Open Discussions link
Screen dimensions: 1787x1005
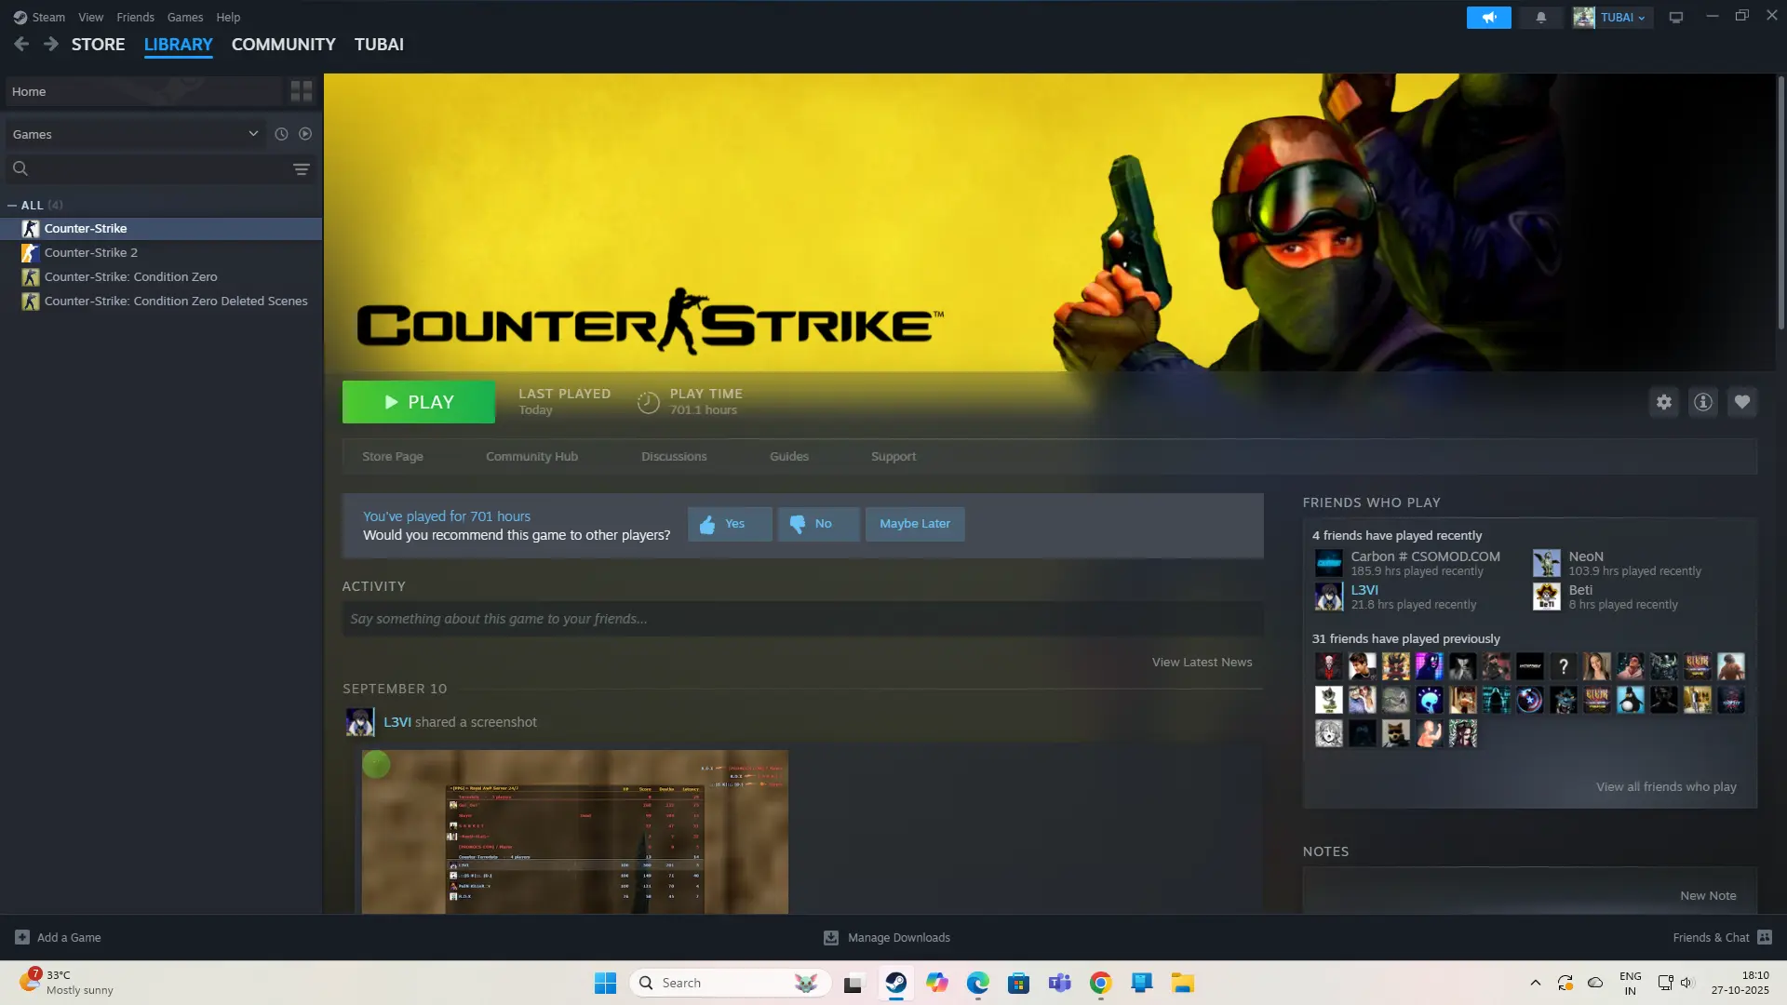[674, 456]
